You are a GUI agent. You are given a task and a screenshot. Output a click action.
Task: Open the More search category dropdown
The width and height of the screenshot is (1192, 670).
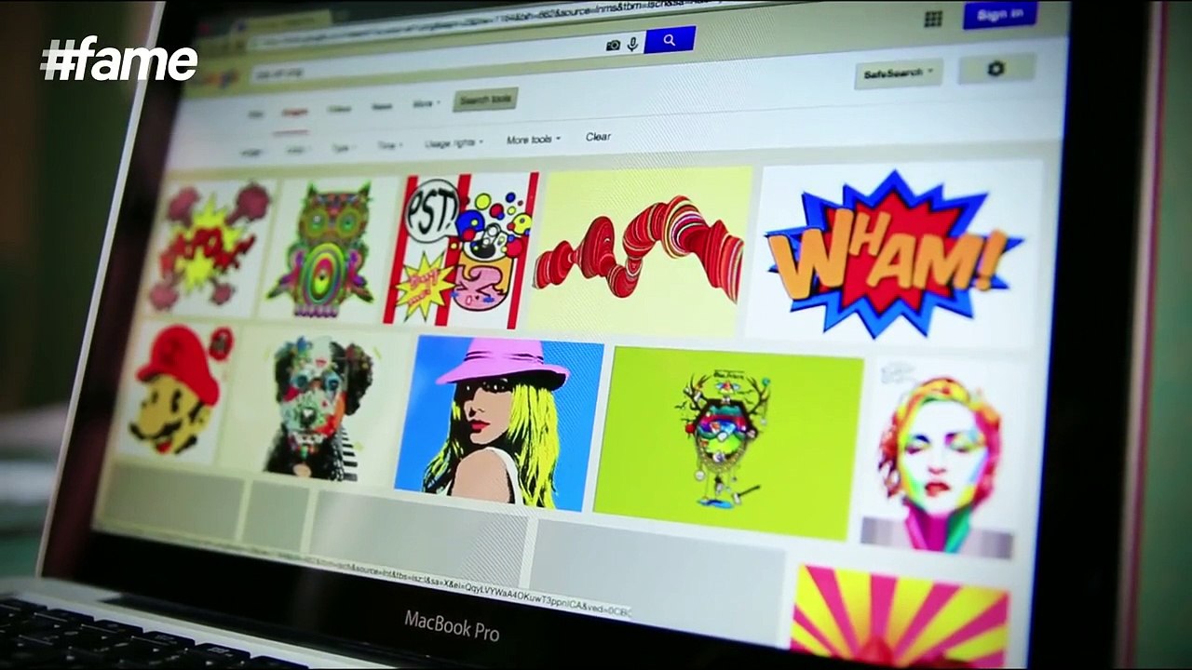pyautogui.click(x=425, y=103)
